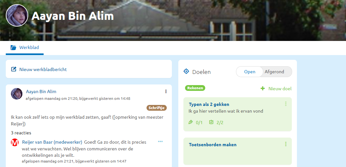Click the Doelen target icon
Screen dimensions: 346x167
click(x=186, y=71)
